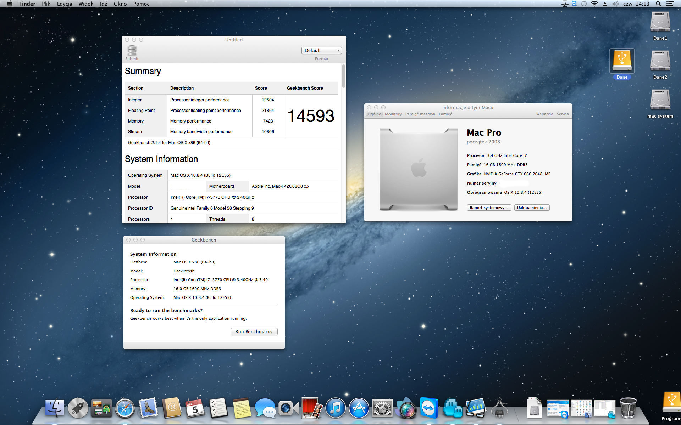This screenshot has height=425, width=681.
Task: Open Mail from the Dock
Action: pos(148,408)
